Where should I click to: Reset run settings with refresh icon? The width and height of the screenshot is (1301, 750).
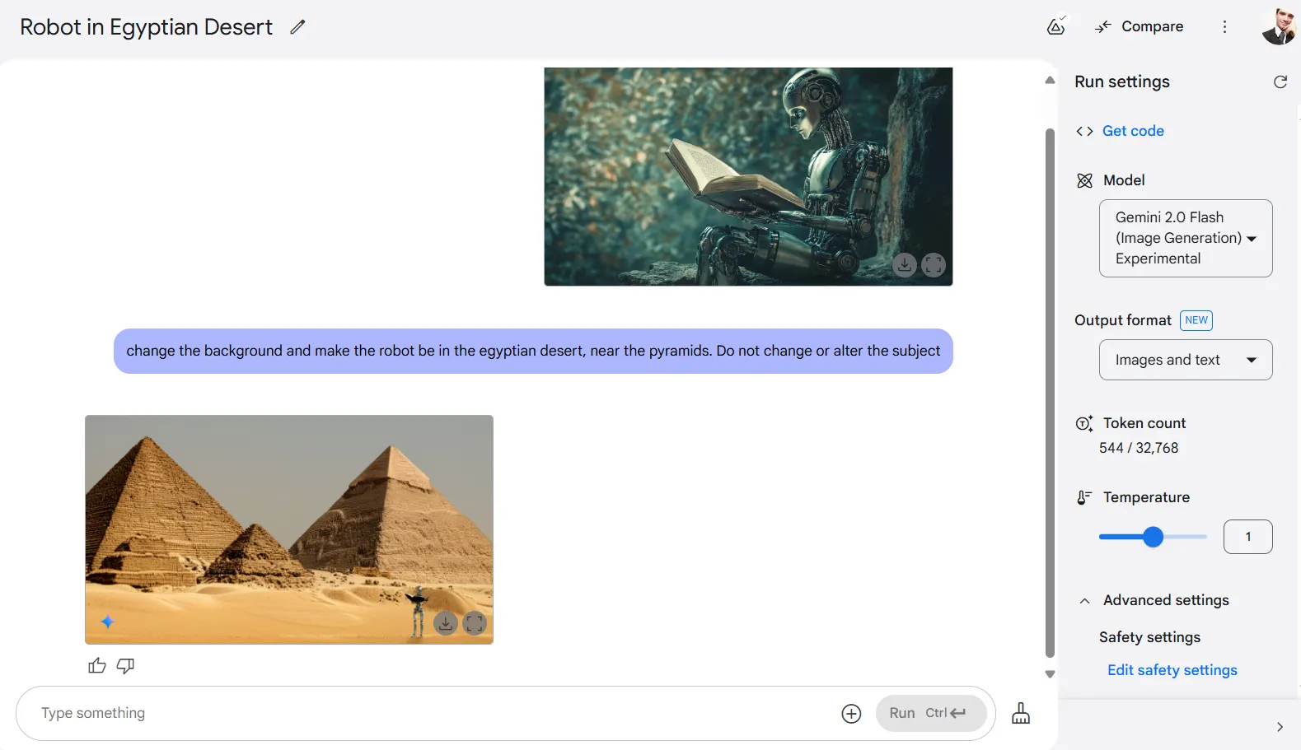1280,82
